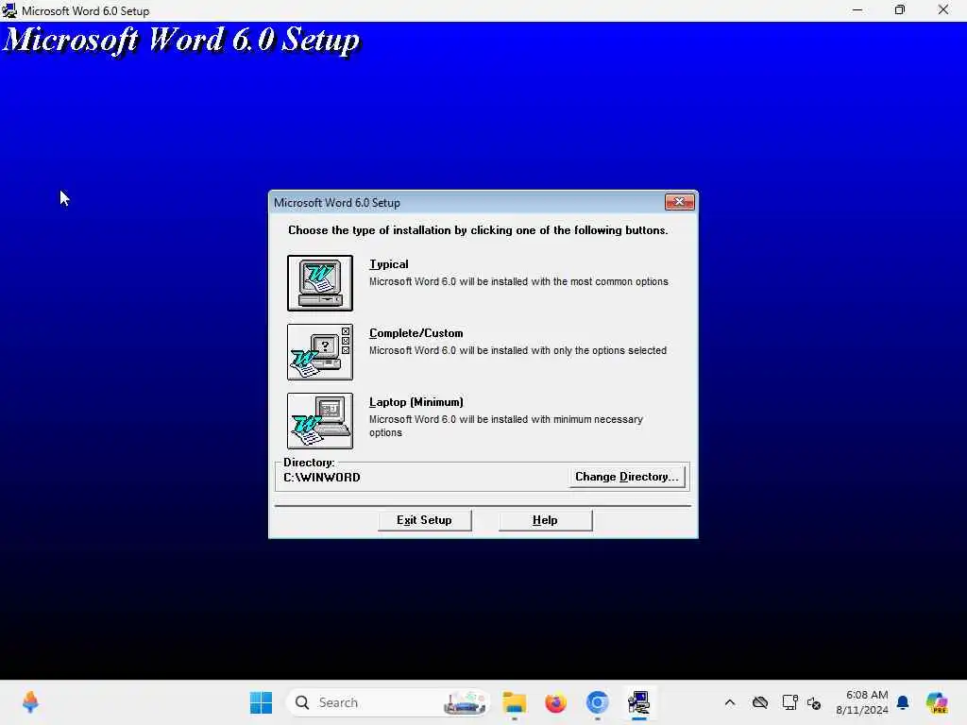Click the 'Choose the type of installation' instruction
This screenshot has height=725, width=967.
coord(478,230)
